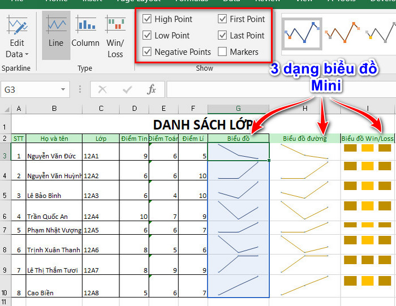Click the class cell '12A5'

click(101, 228)
